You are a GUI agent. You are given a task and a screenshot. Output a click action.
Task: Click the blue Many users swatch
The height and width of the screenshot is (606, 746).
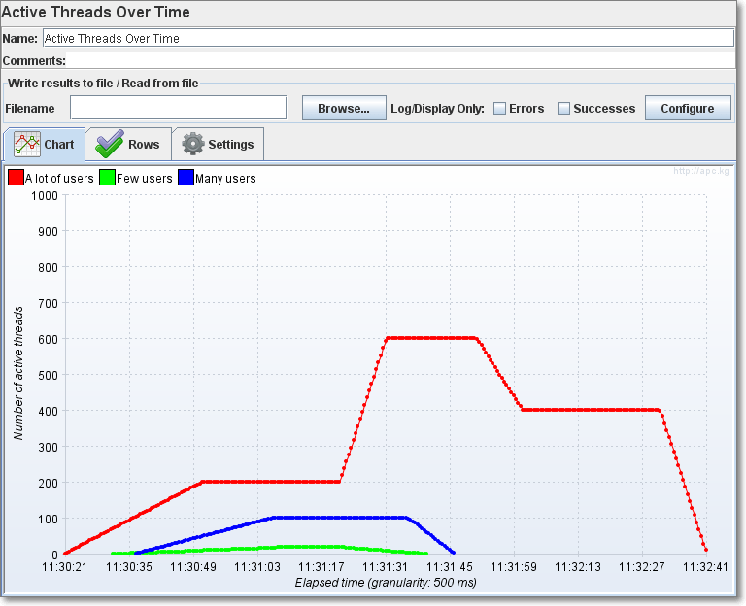coord(186,178)
